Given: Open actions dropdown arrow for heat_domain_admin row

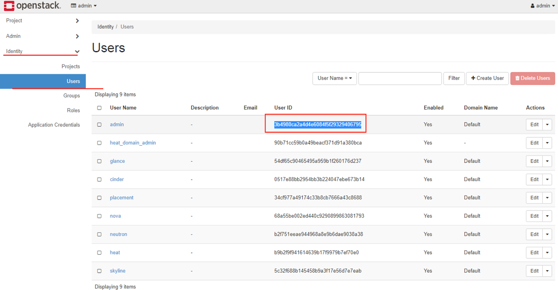Looking at the screenshot, I should click(x=547, y=143).
